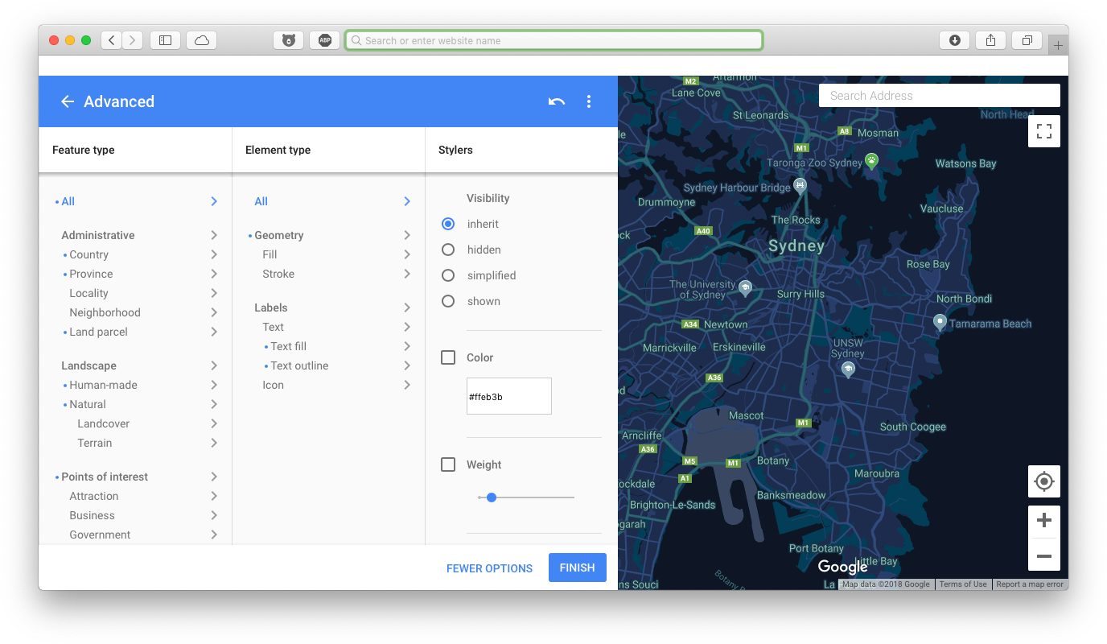Image resolution: width=1107 pixels, height=644 pixels.
Task: Select Landcover feature type
Action: [103, 423]
